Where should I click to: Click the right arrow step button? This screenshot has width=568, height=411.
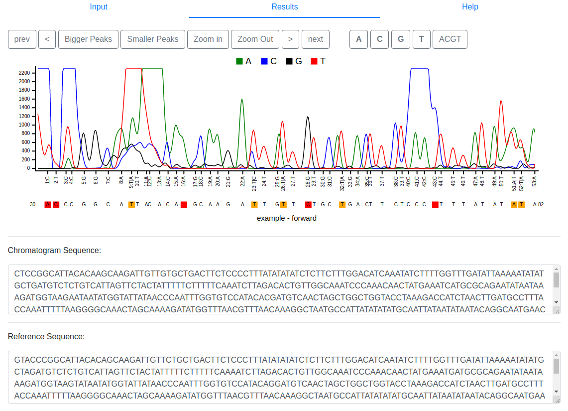(x=290, y=39)
